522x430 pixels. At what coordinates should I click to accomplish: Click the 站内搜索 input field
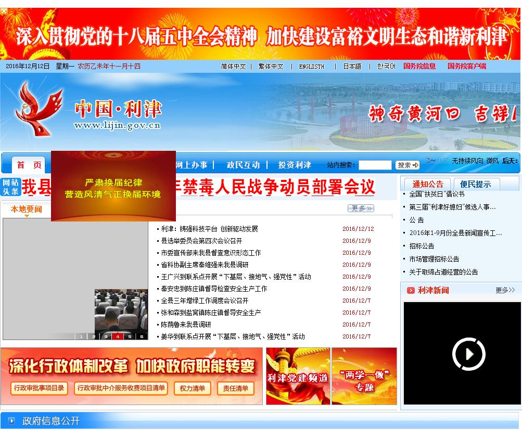(x=375, y=165)
